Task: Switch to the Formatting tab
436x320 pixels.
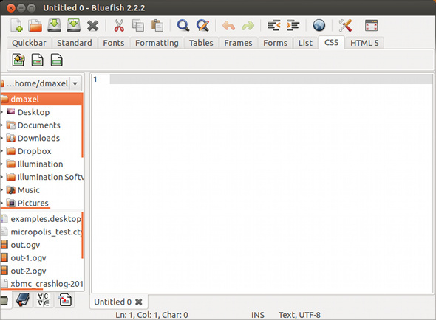Action: click(x=157, y=43)
